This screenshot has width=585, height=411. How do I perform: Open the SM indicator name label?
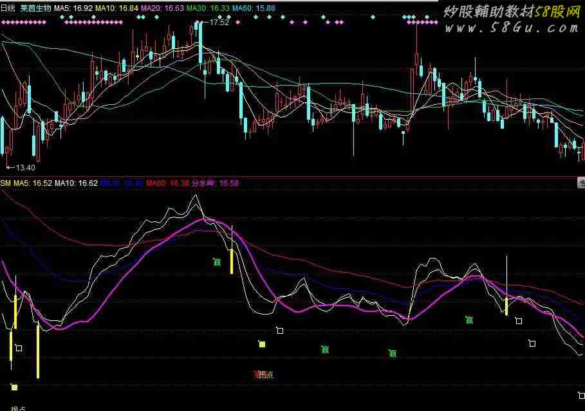coord(5,183)
